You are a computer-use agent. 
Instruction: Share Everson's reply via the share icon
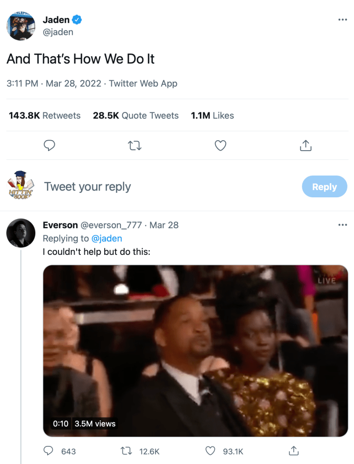tap(293, 451)
